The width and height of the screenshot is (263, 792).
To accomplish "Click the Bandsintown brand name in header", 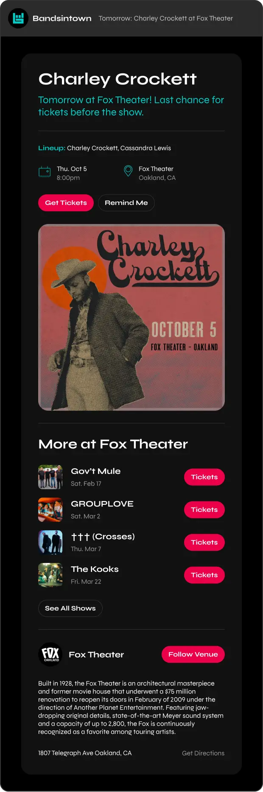I will coord(62,18).
